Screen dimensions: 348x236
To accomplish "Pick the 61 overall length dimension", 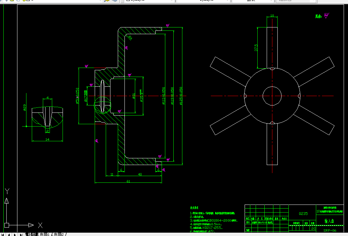I will pyautogui.click(x=128, y=181).
